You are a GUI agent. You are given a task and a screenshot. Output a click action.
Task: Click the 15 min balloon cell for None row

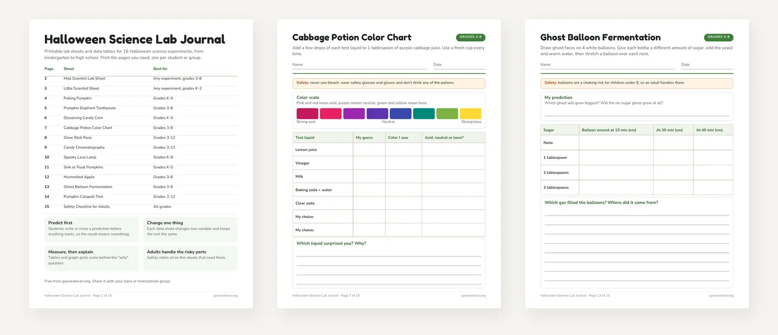coord(616,143)
